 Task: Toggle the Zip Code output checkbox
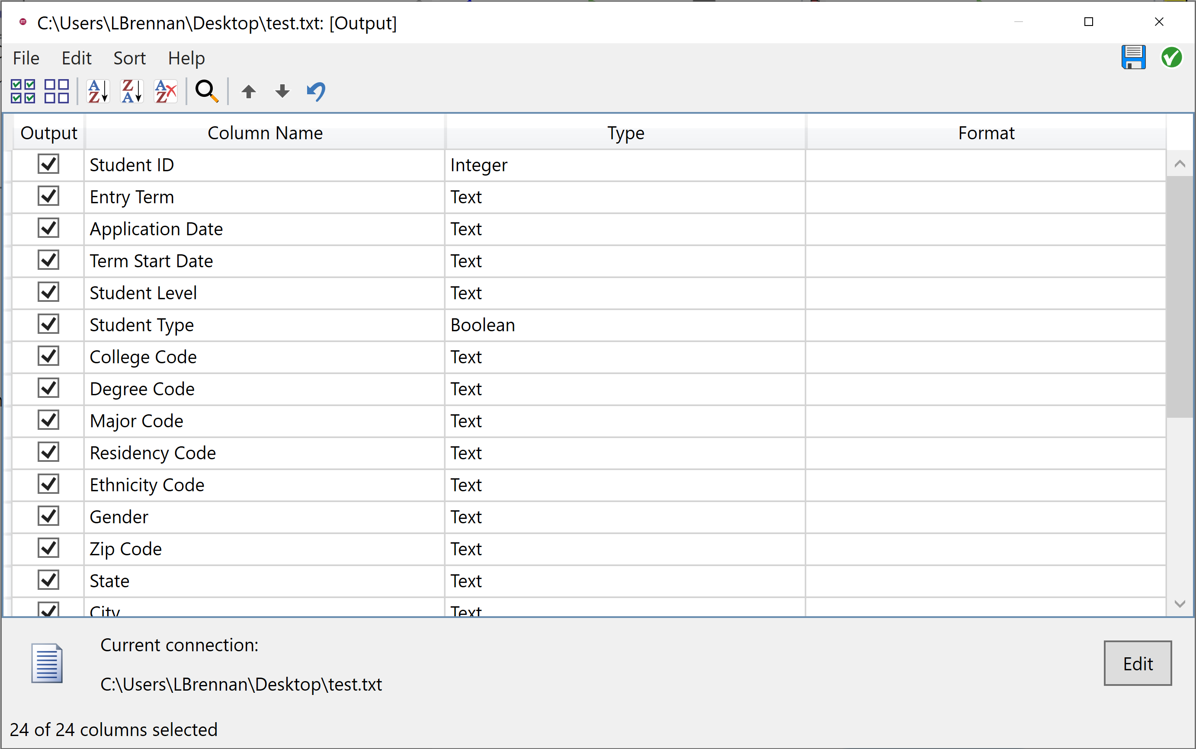pos(48,548)
